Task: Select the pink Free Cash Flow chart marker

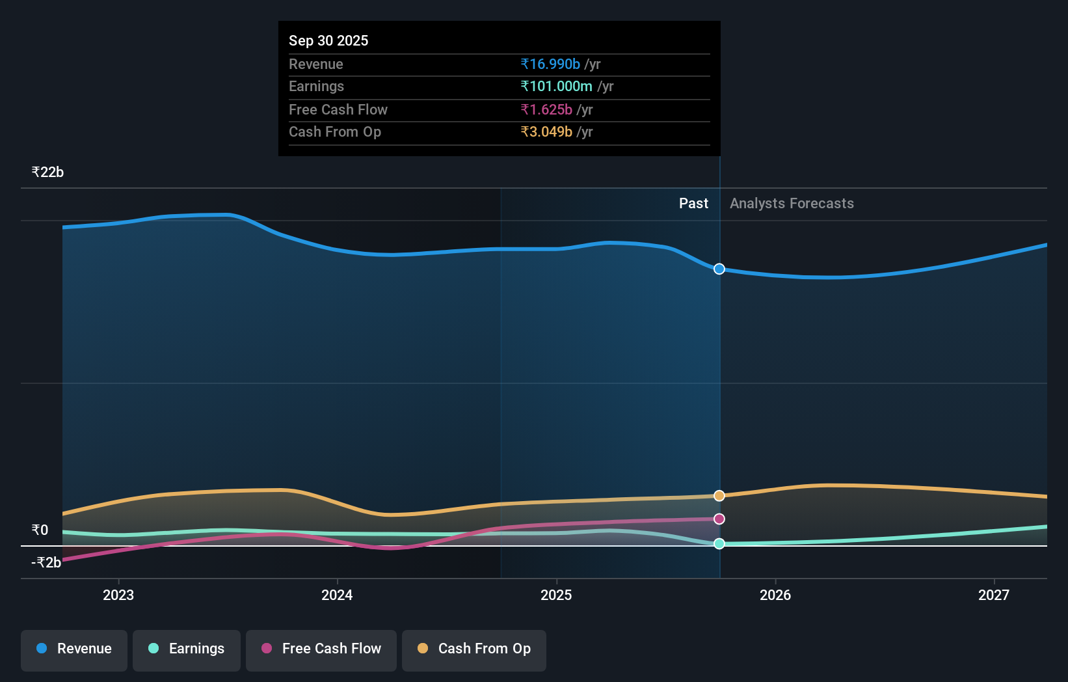Action: [x=719, y=519]
